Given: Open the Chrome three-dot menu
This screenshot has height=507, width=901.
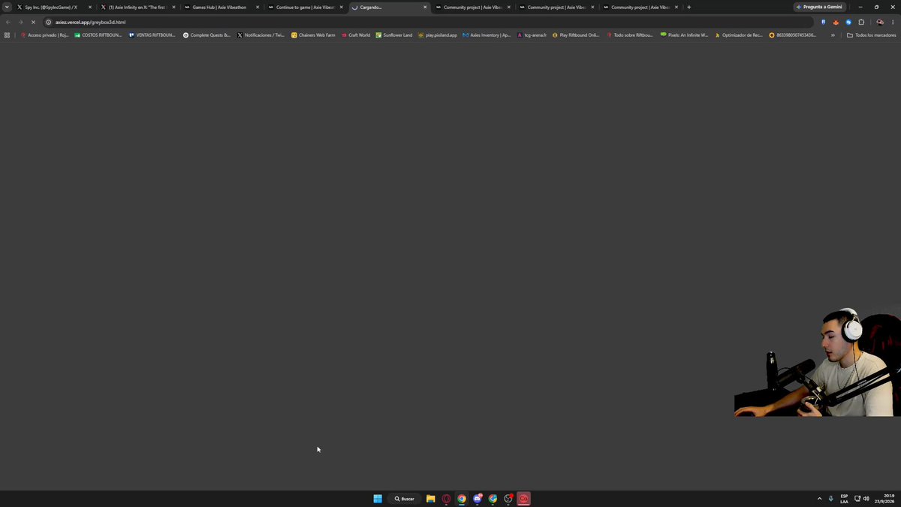Looking at the screenshot, I should 893,23.
